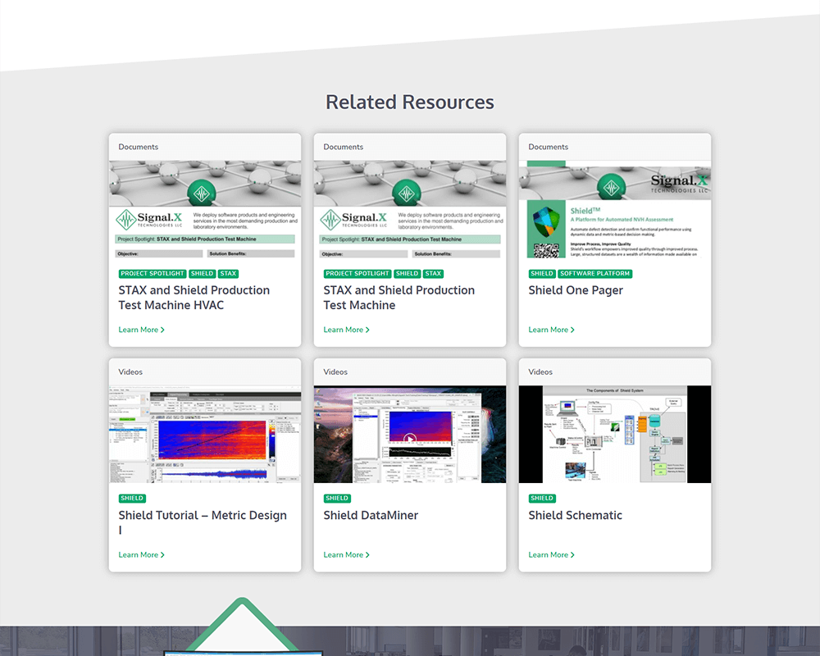Click chevron arrow next to Shield DataMiner Learn More

(367, 554)
